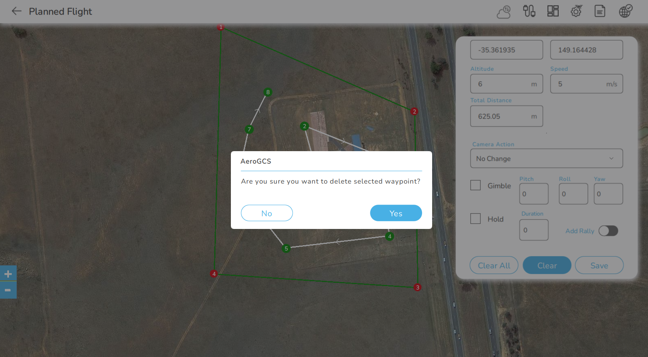Click the Hold Duration input field
The image size is (648, 357).
click(x=534, y=230)
